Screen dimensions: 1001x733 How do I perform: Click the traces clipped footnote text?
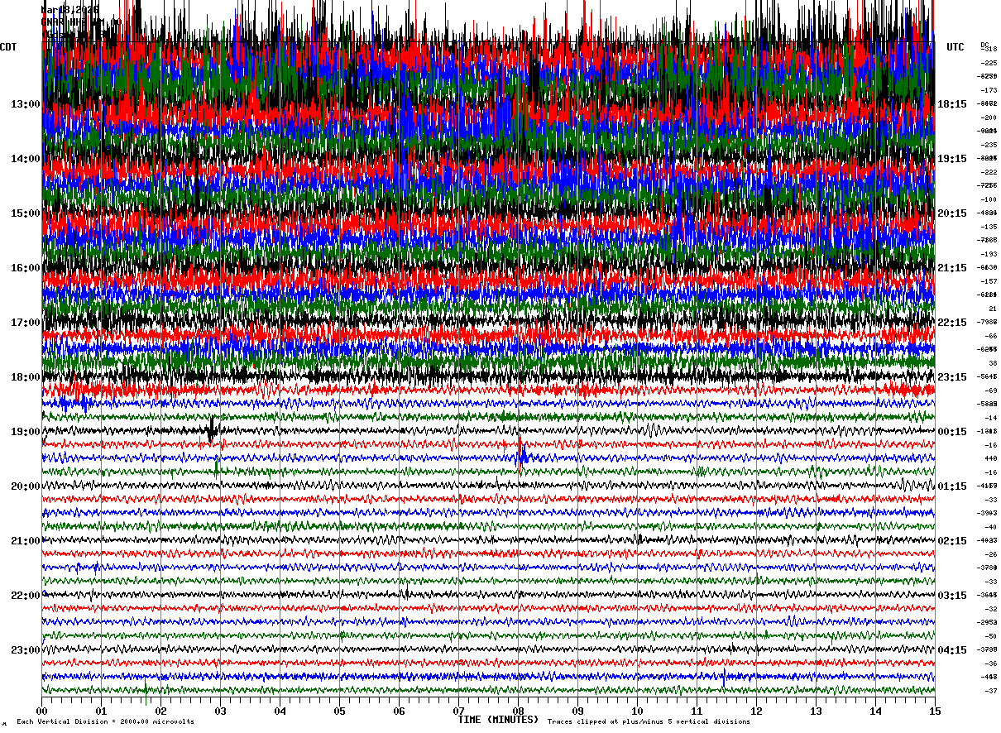649,721
